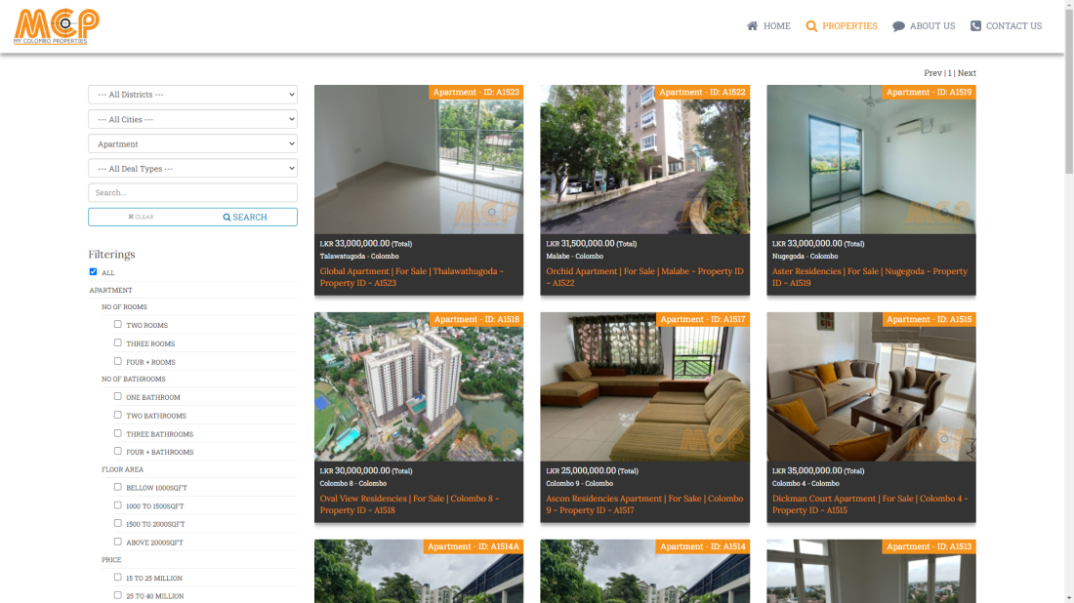Click the Apartment - ID: A1522 badge
The image size is (1074, 603).
pos(702,93)
